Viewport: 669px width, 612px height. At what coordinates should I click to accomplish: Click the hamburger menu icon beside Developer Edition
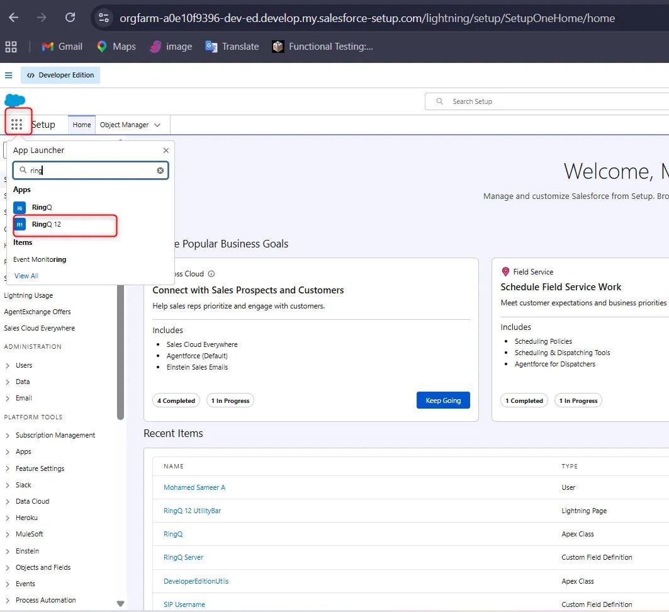[9, 75]
